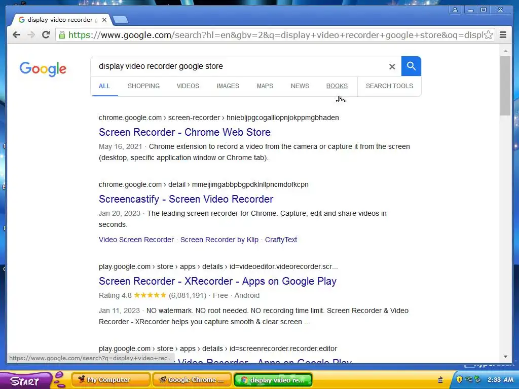This screenshot has width=519, height=389.
Task: Click the scrollbar down arrow
Action: click(x=505, y=357)
